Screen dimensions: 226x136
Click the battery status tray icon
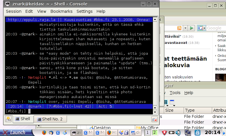pos(171,133)
